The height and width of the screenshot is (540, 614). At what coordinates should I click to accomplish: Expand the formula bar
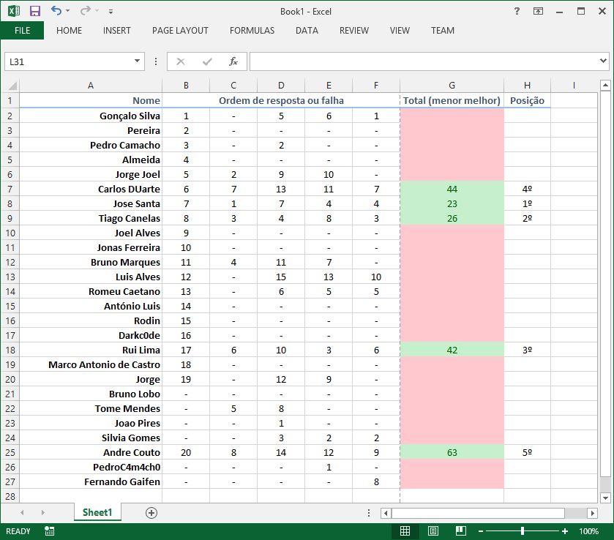tap(604, 62)
